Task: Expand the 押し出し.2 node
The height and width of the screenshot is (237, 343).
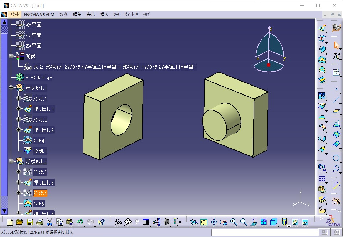Action: [19, 129]
